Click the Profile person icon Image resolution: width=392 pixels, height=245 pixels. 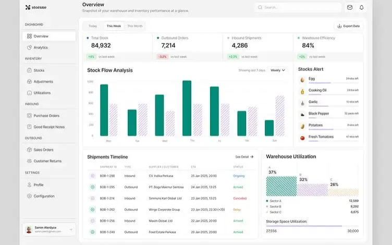[x=29, y=185]
